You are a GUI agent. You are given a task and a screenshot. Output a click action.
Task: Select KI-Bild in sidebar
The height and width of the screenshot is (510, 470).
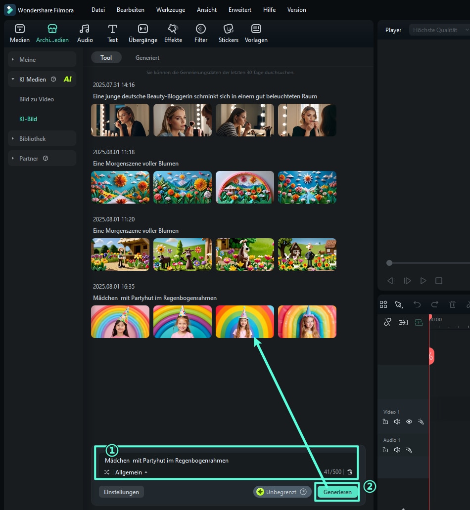tap(28, 119)
